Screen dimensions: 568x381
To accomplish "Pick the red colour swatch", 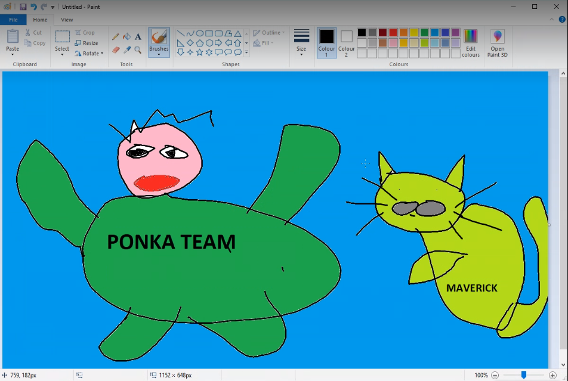I will (x=393, y=33).
